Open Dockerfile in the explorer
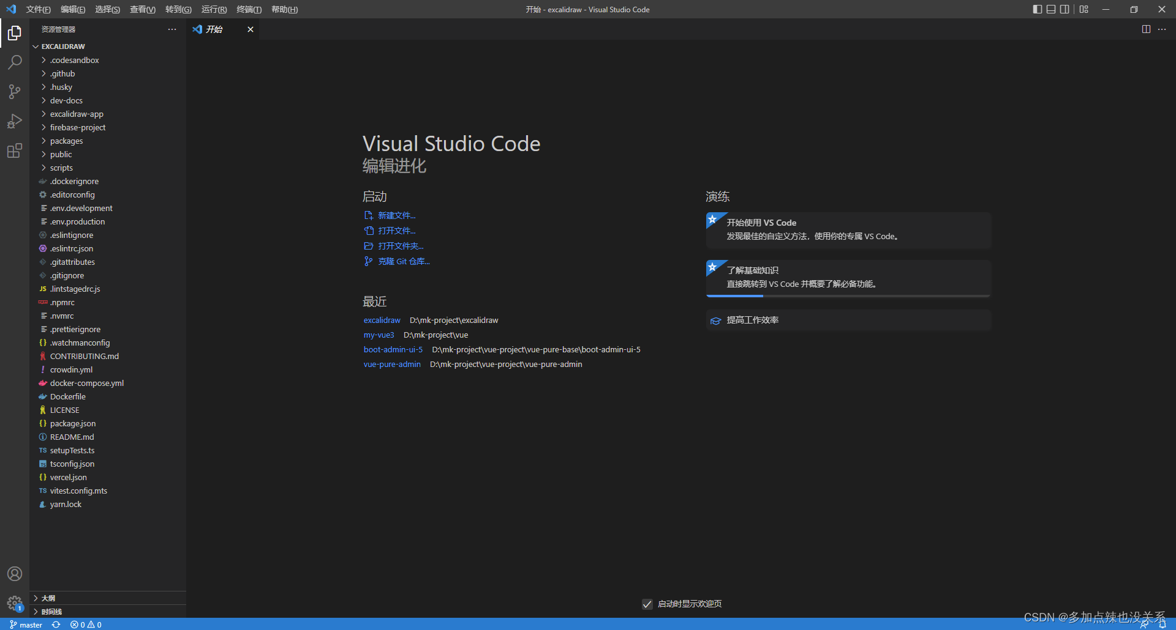1176x630 pixels. [x=107, y=396]
